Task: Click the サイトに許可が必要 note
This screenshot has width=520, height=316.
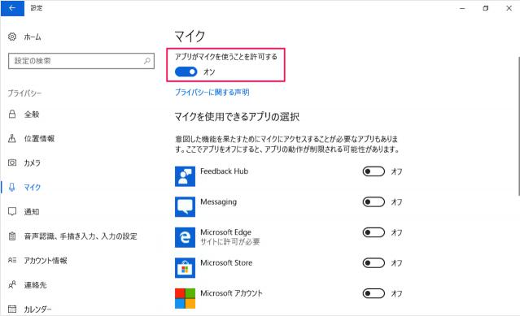Action: [230, 242]
